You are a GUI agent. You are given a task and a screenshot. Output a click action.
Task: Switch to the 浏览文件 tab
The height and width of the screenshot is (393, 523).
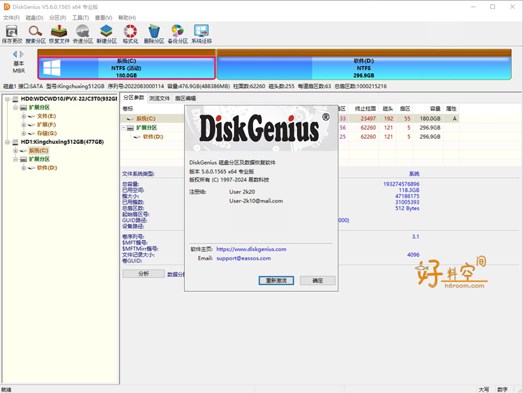(x=160, y=98)
